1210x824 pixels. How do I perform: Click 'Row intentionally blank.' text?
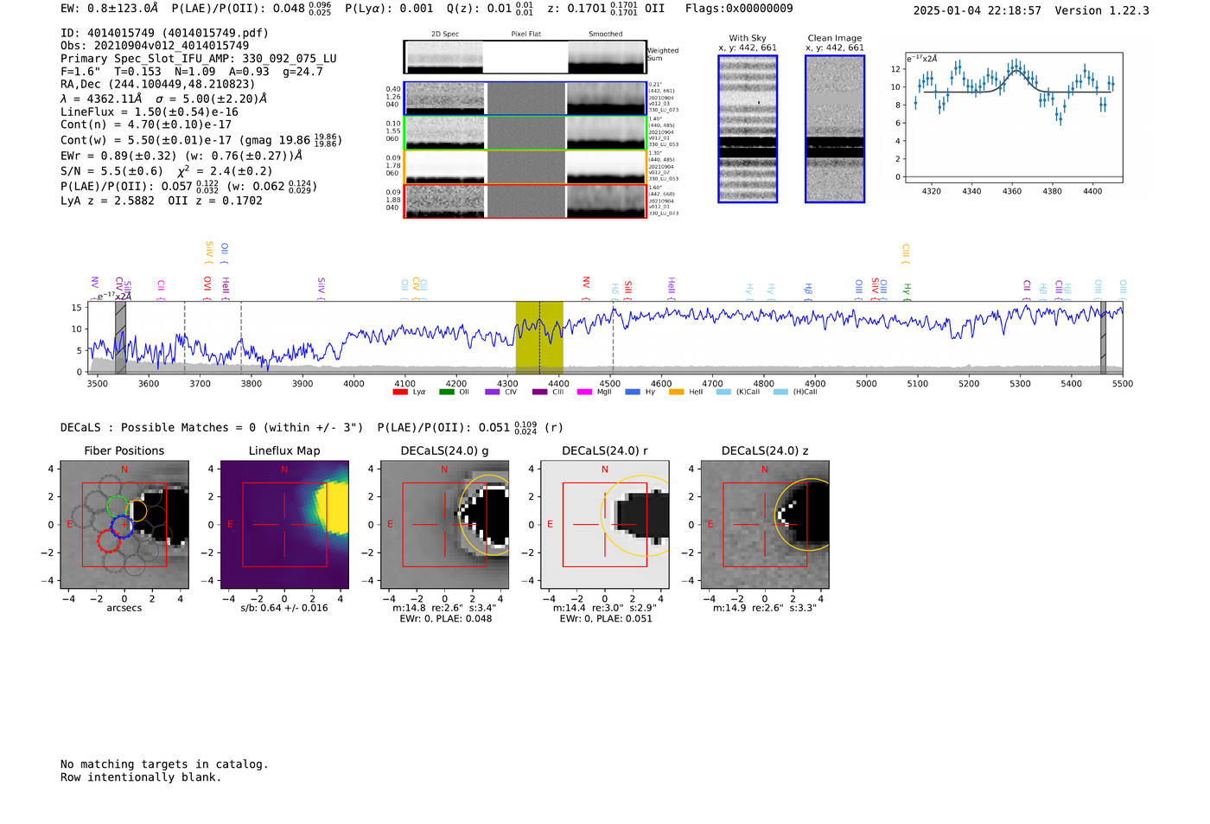click(x=141, y=777)
